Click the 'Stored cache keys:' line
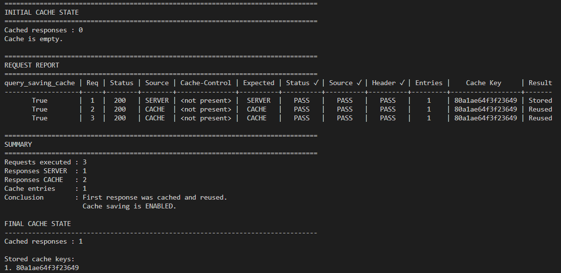This screenshot has height=273, width=561. pyautogui.click(x=39, y=259)
